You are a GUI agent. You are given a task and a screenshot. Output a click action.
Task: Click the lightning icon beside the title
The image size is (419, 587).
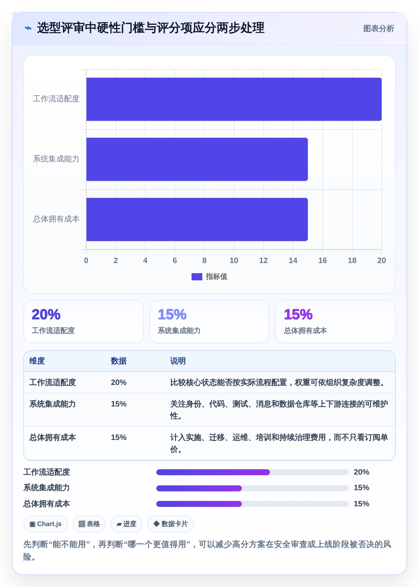point(28,28)
